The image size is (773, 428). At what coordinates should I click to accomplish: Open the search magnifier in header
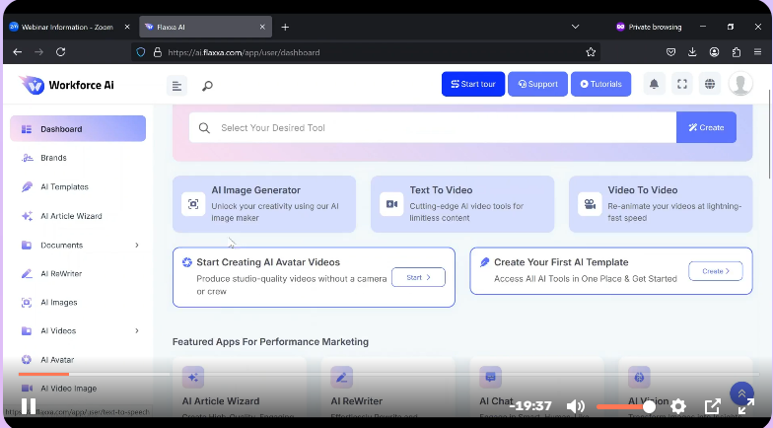(x=207, y=86)
